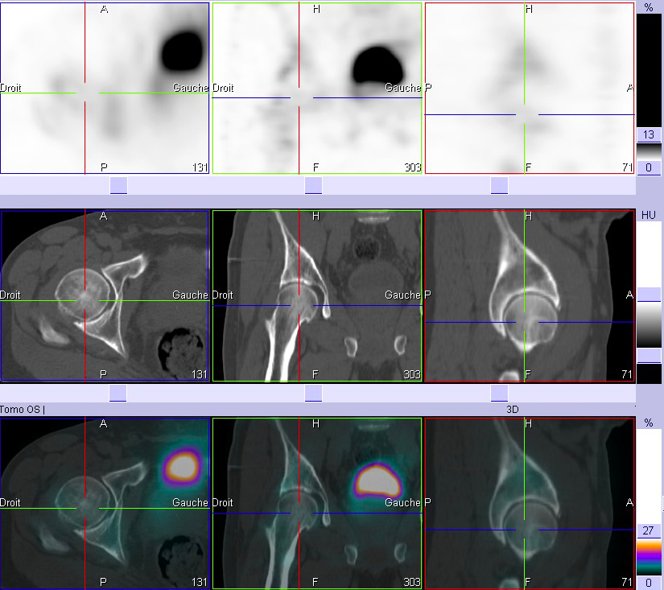The image size is (664, 590).
Task: Click the hot bladder uptake in fused axial view
Action: (184, 467)
